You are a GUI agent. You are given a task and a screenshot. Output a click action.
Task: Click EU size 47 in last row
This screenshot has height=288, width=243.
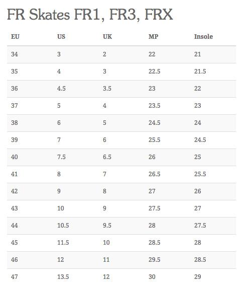click(x=15, y=277)
